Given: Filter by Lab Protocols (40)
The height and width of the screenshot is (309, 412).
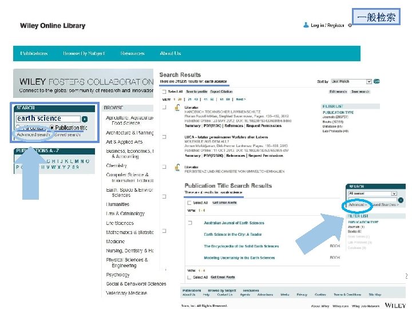Looking at the screenshot, I should click(335, 131).
